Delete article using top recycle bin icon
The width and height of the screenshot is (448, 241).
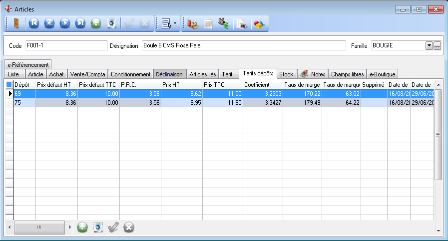(x=112, y=23)
